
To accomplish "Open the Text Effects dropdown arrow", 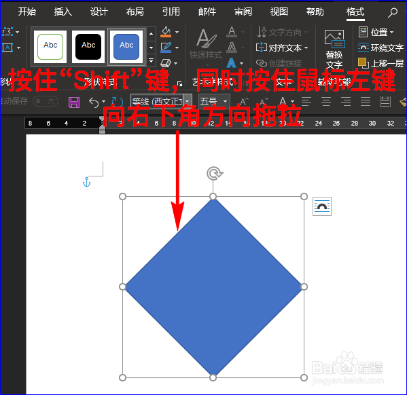I will tap(242, 63).
